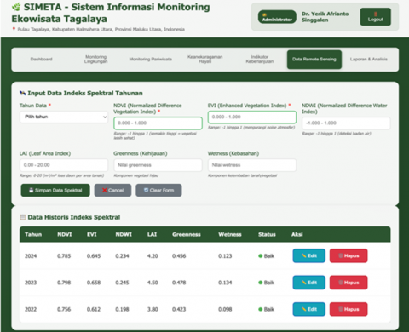Image resolution: width=409 pixels, height=332 pixels.
Task: Click the Wetness column header
Action: [230, 234]
